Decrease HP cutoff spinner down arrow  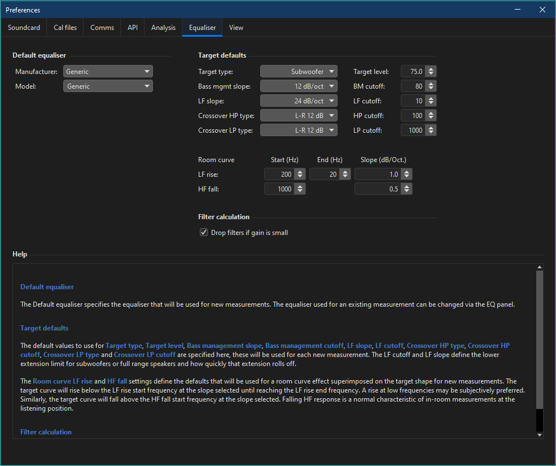(431, 118)
